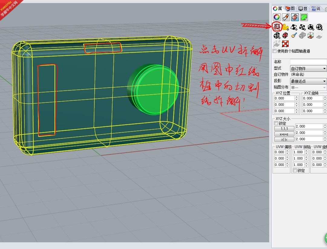Click the V value field in UVW 偏移

pos(280,158)
